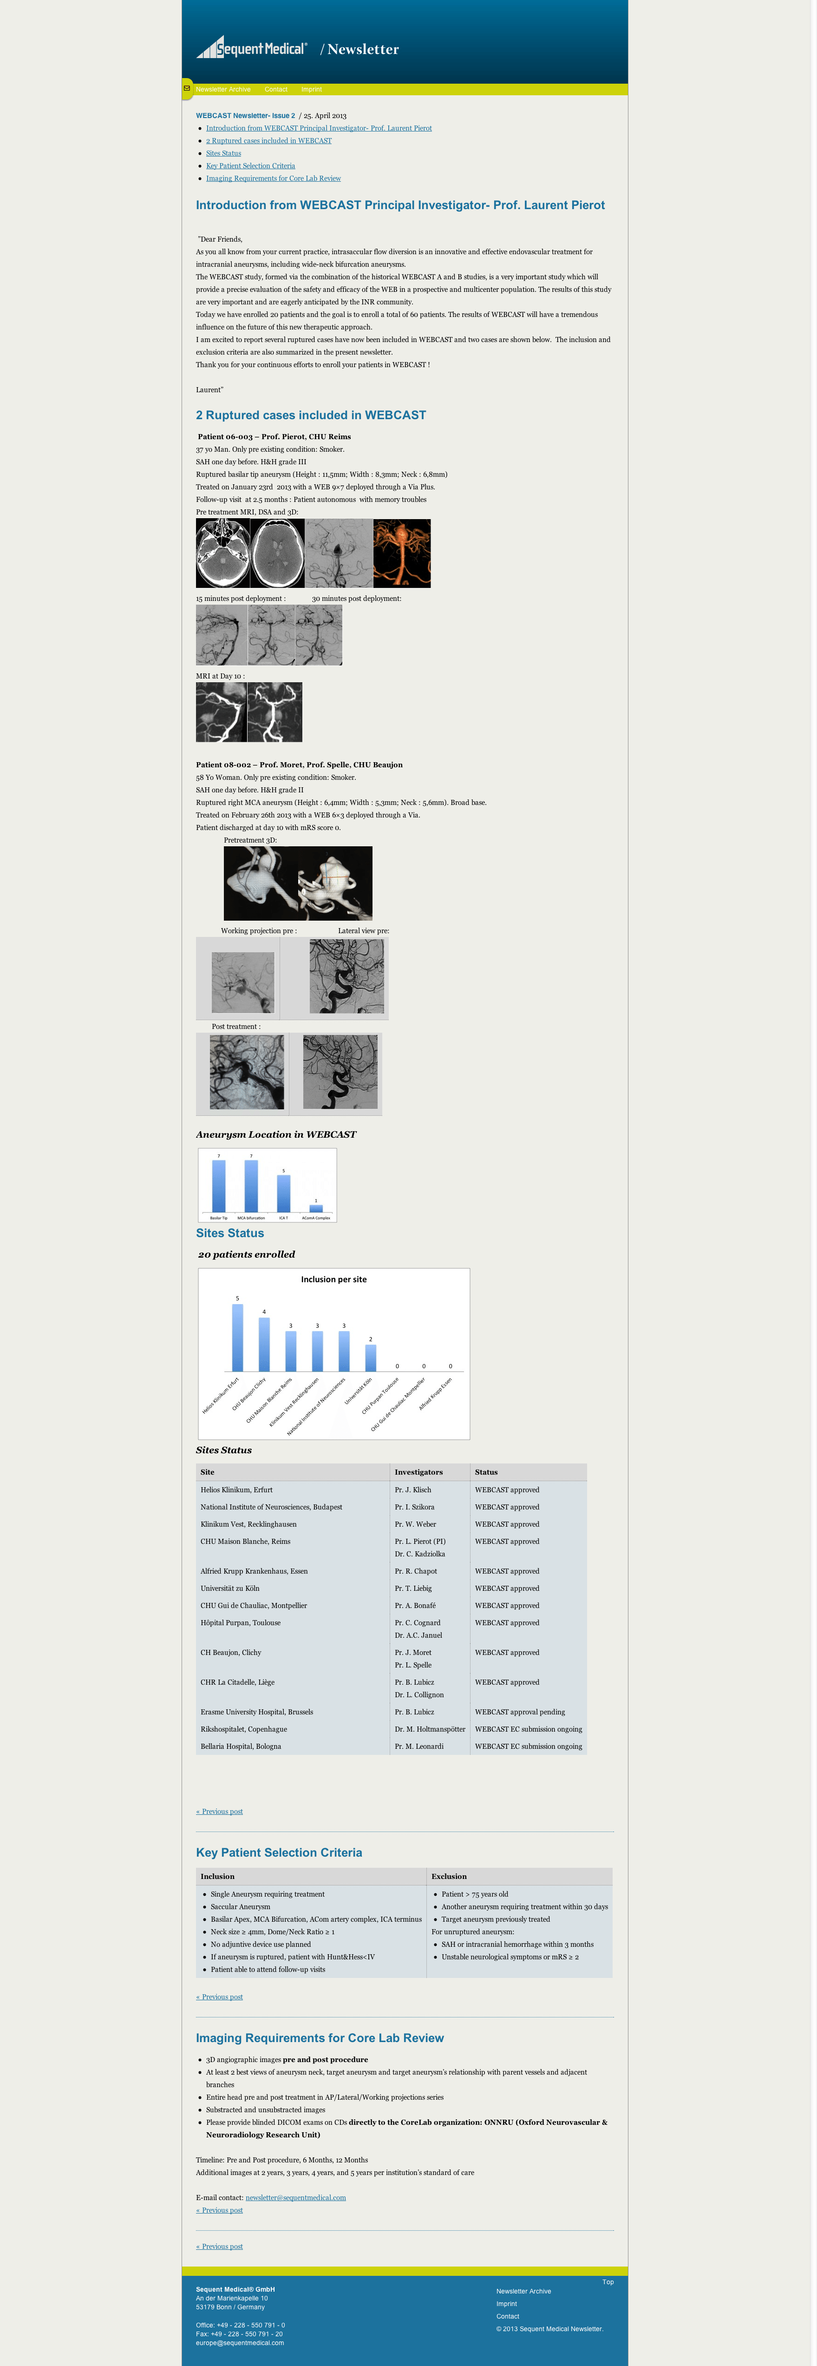Click Previous post link directly under e-mail contact
Viewport: 817px width, 2366px height.
[x=219, y=2211]
